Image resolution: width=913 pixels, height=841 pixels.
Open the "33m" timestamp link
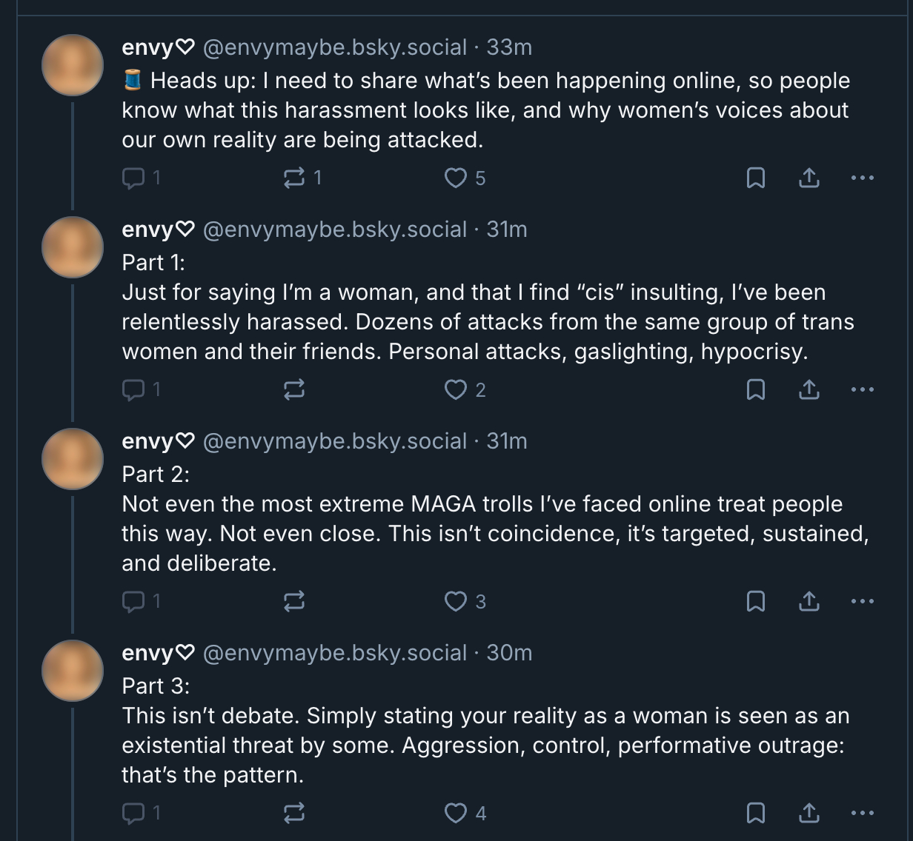509,47
